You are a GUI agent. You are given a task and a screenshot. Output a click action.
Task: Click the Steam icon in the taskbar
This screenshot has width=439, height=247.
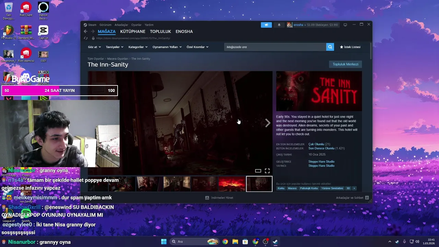click(x=275, y=242)
